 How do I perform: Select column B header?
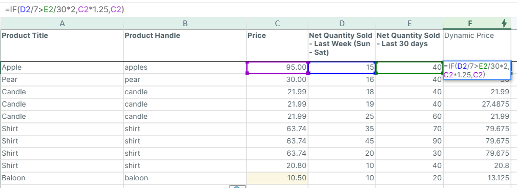pos(185,24)
